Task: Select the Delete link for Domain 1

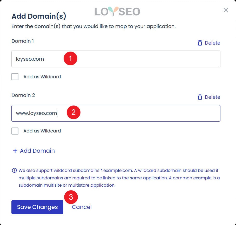Action: coord(213,43)
